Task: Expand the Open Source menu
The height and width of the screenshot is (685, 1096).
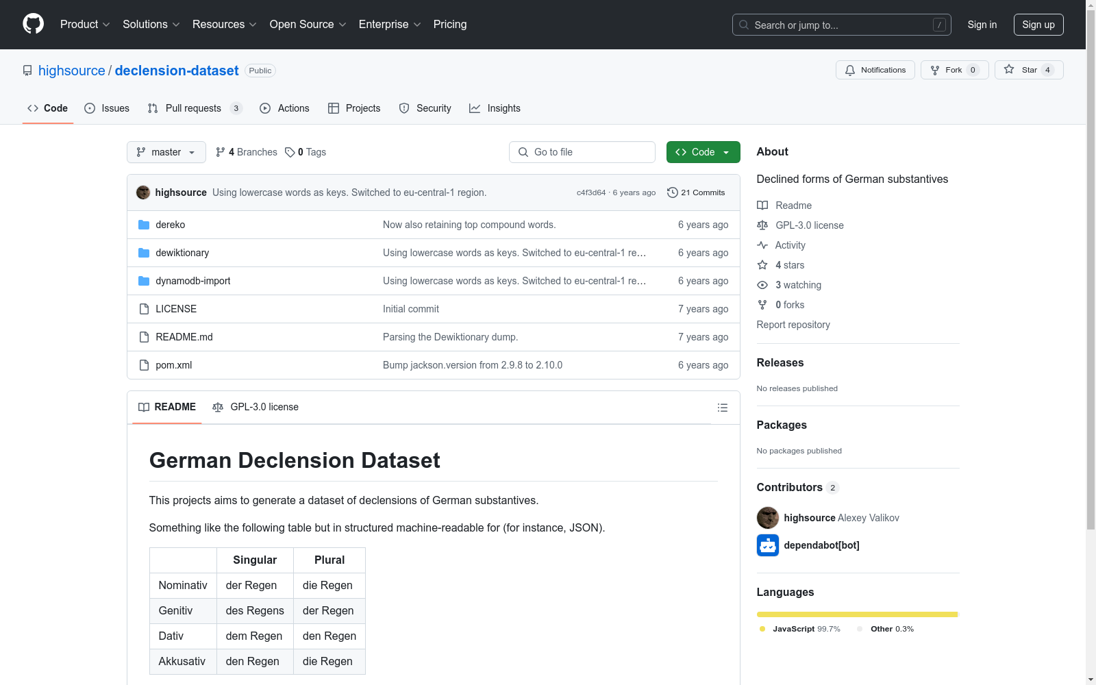Action: click(x=308, y=25)
